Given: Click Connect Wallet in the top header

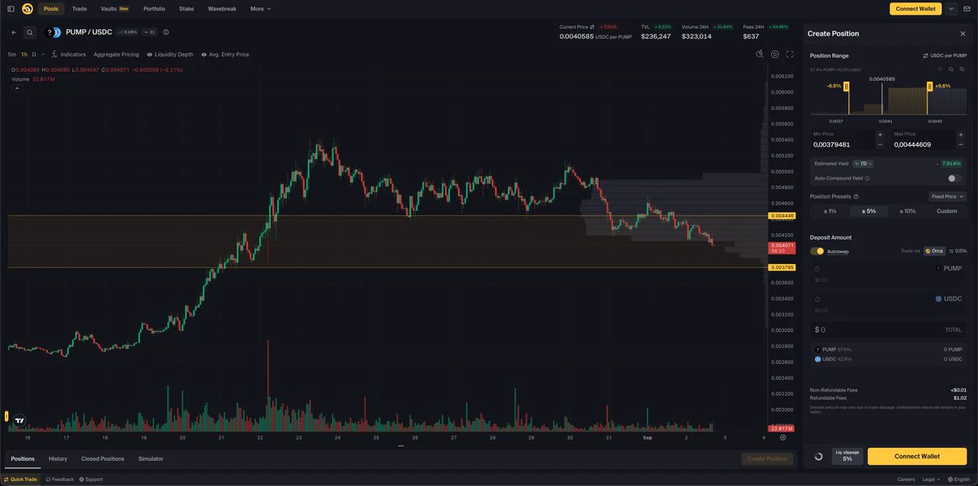Looking at the screenshot, I should tap(915, 9).
